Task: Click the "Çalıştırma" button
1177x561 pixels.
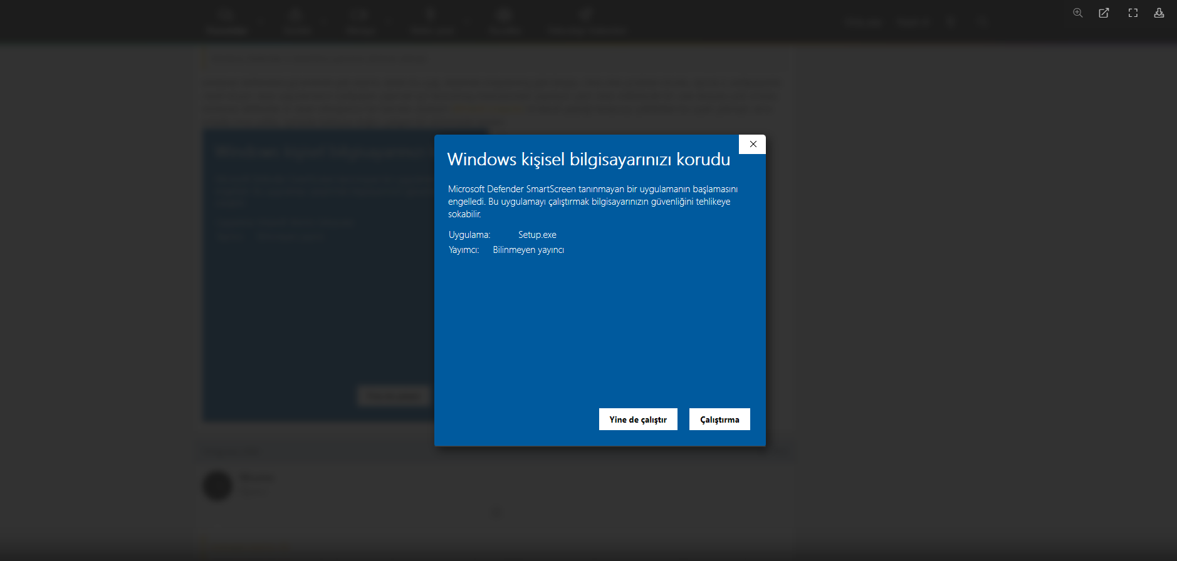Action: coord(719,419)
